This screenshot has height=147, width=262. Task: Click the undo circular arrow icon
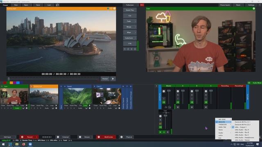click(x=57, y=5)
